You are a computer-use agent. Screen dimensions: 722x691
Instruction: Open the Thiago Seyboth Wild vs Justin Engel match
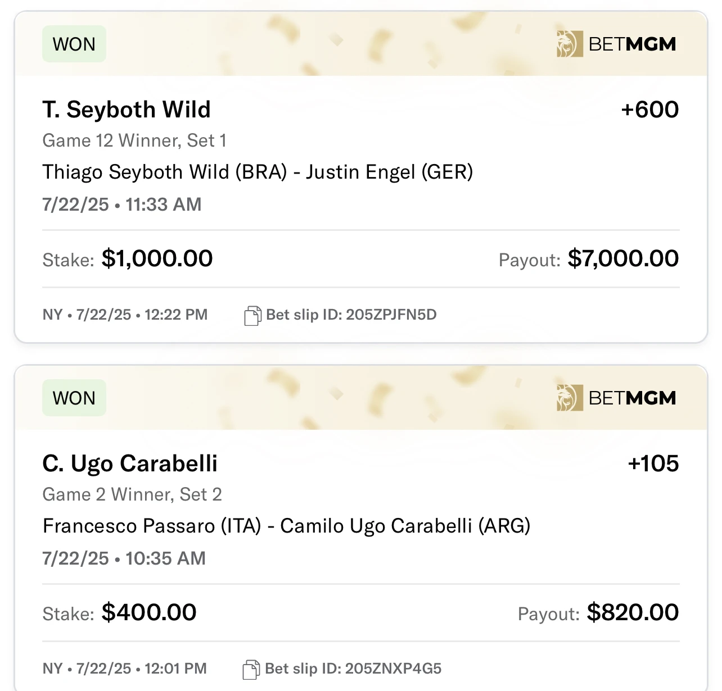pyautogui.click(x=258, y=172)
